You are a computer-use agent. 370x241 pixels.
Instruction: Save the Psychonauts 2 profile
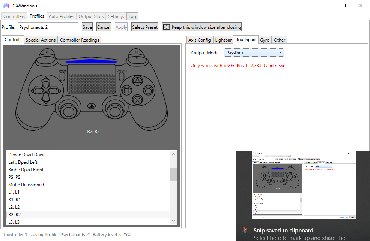(x=87, y=27)
